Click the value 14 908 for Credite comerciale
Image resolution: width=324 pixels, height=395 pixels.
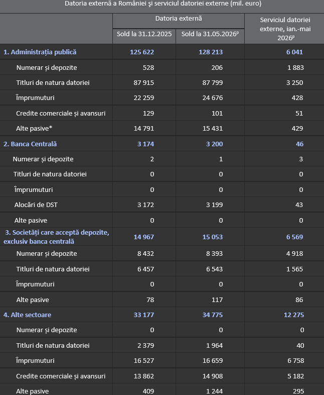tap(212, 376)
